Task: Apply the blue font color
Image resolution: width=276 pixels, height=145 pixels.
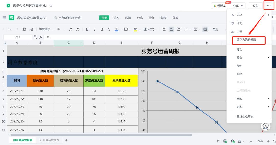Action: pyautogui.click(x=116, y=29)
